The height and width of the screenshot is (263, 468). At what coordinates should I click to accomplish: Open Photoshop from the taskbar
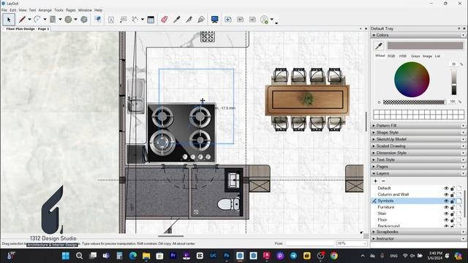pos(227,256)
